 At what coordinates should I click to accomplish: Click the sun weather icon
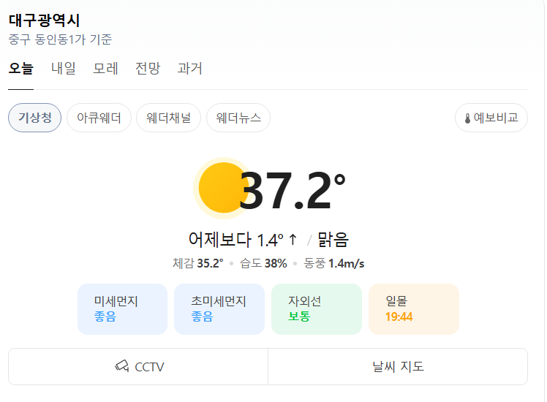(222, 188)
